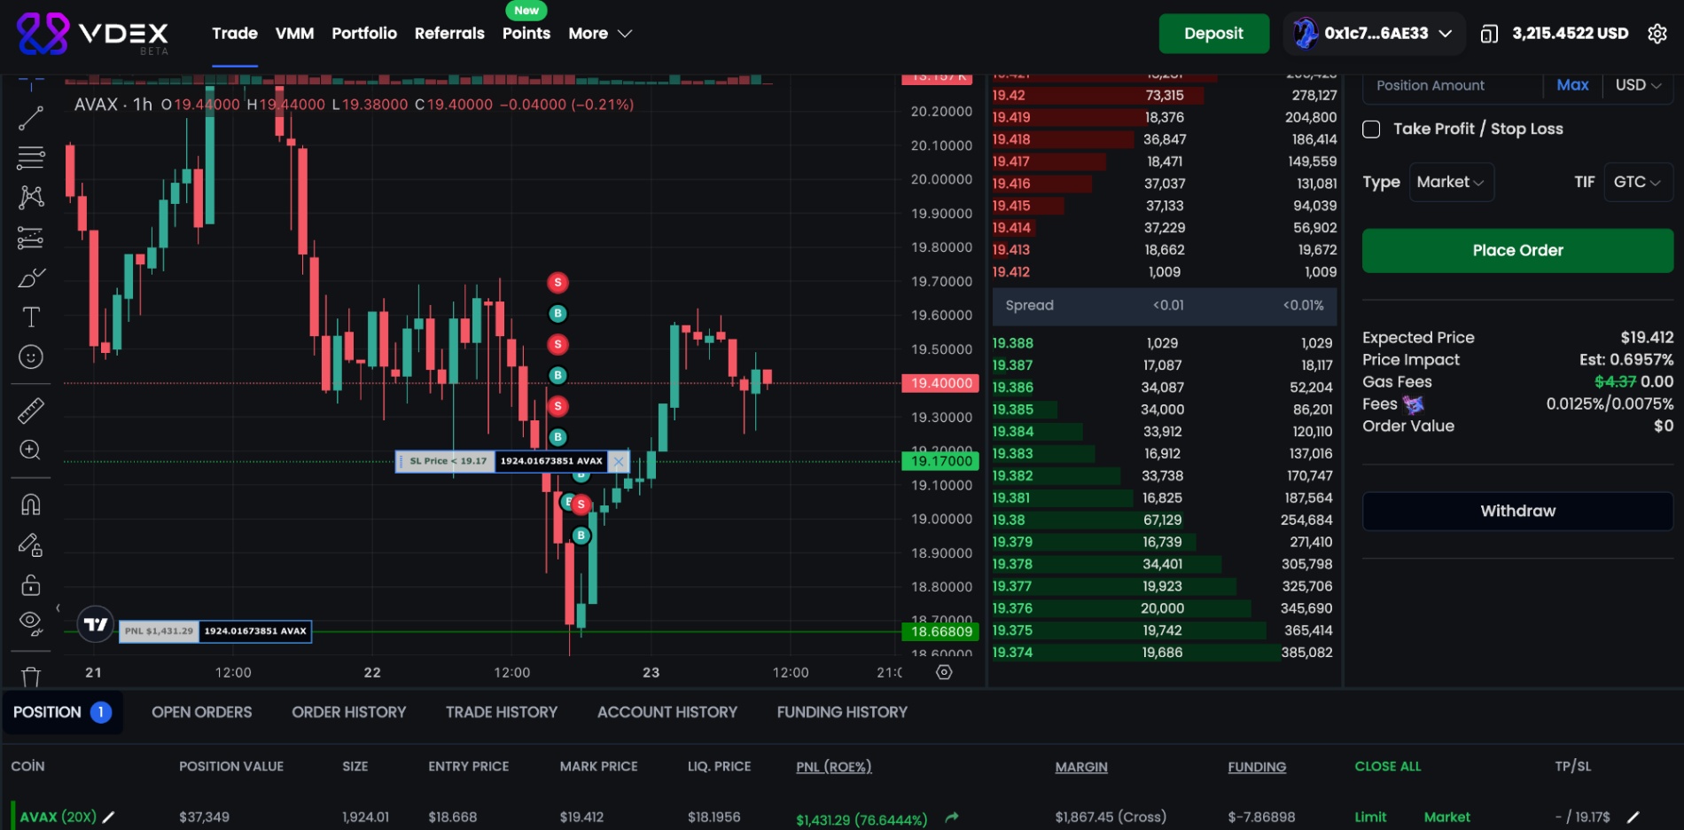
Task: Toggle hide all drawings eye icon
Action: pos(31,623)
